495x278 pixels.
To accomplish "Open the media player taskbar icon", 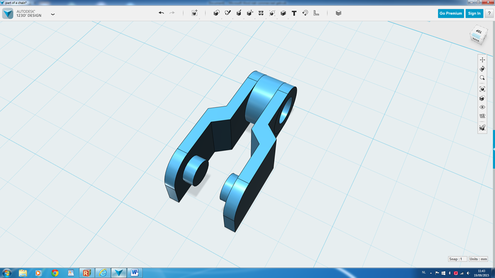I will [x=38, y=273].
